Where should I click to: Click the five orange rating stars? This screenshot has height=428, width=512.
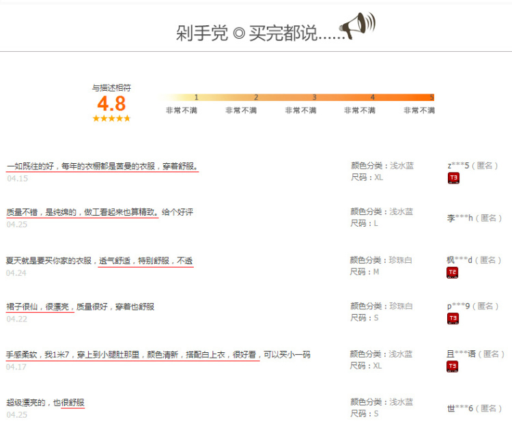point(111,119)
